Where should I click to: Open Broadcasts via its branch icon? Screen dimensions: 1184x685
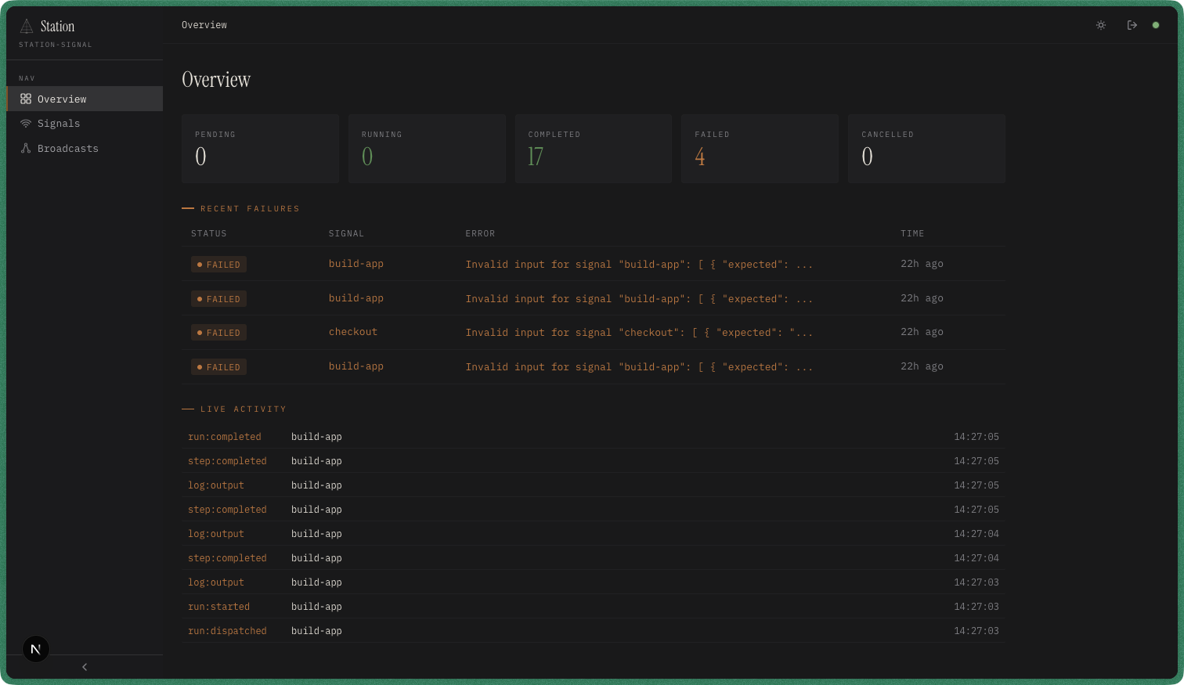(x=26, y=148)
